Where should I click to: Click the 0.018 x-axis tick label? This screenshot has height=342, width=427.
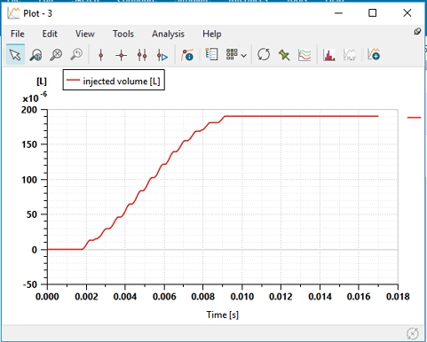tap(398, 297)
